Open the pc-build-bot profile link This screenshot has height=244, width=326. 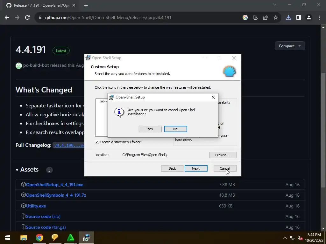click(36, 65)
